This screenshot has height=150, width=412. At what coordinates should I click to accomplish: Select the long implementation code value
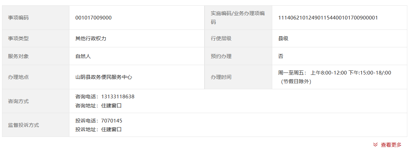(328, 18)
